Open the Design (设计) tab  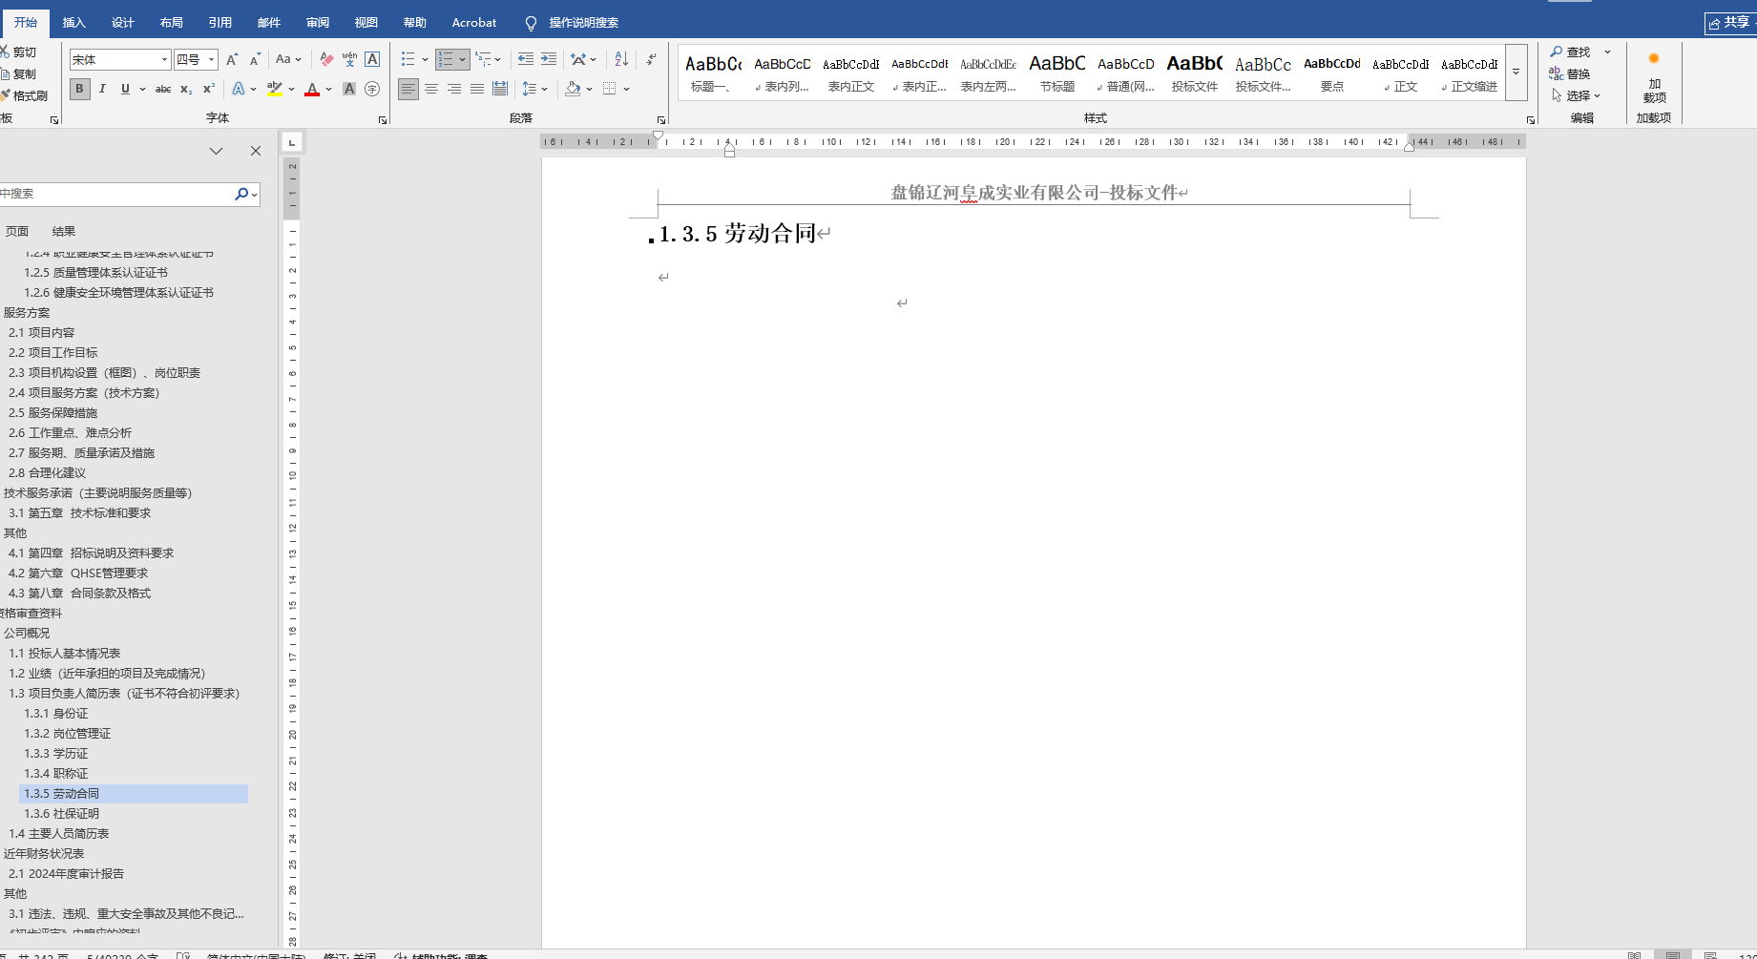click(122, 23)
